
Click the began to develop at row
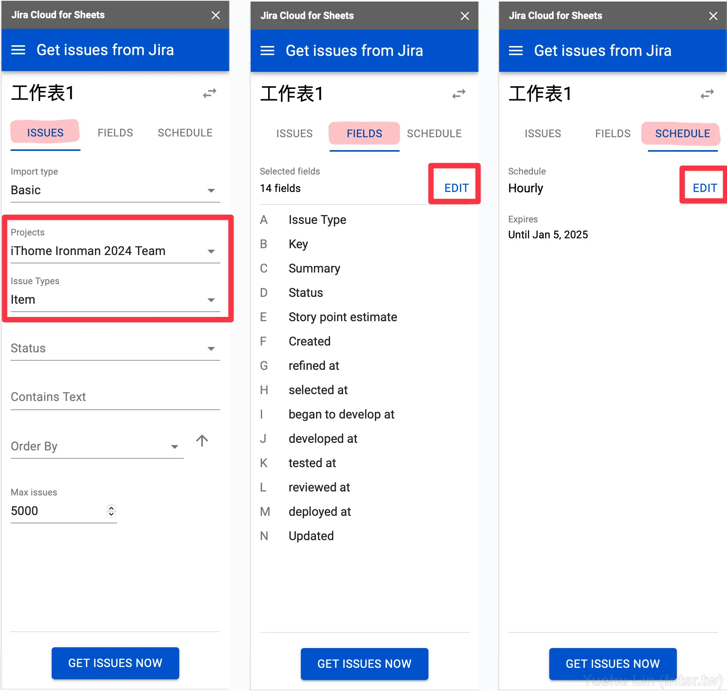365,414
